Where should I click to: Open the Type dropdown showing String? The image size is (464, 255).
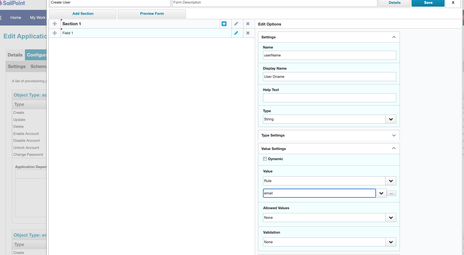(391, 119)
